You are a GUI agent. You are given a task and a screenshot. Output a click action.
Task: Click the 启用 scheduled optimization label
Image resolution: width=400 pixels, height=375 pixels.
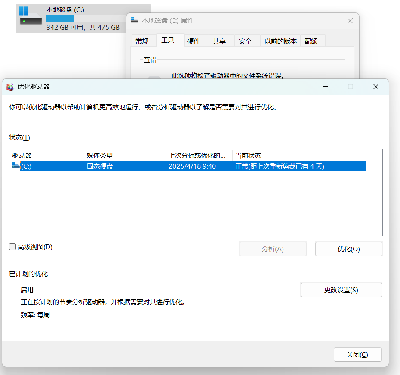click(27, 290)
